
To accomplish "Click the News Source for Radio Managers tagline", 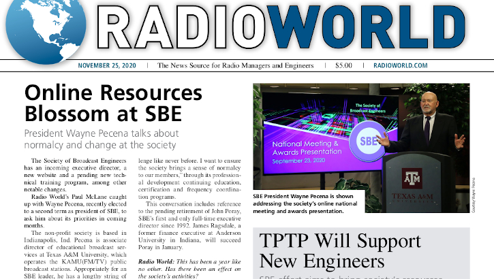I will point(235,66).
